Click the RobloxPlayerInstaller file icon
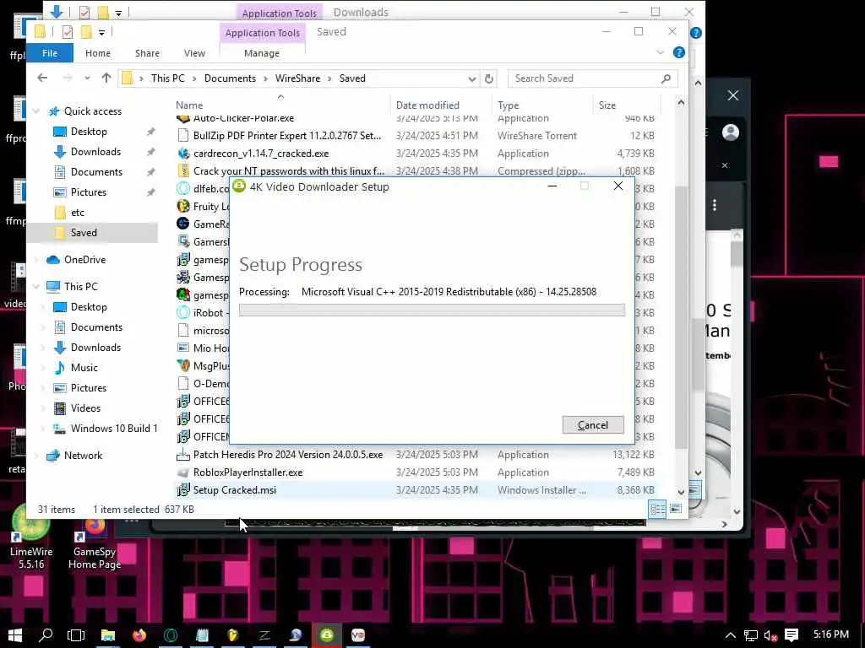Viewport: 865px width, 648px height. pos(183,472)
